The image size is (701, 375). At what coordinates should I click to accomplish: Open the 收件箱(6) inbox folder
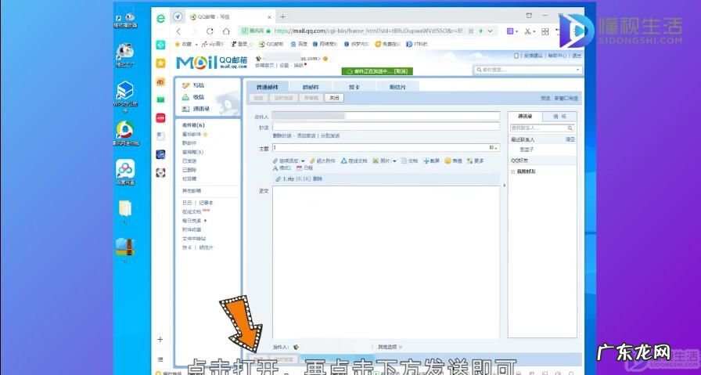point(193,125)
